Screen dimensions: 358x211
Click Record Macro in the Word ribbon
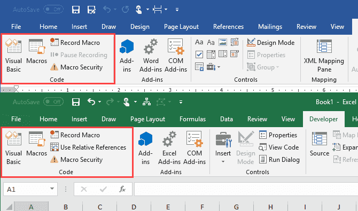(x=75, y=43)
